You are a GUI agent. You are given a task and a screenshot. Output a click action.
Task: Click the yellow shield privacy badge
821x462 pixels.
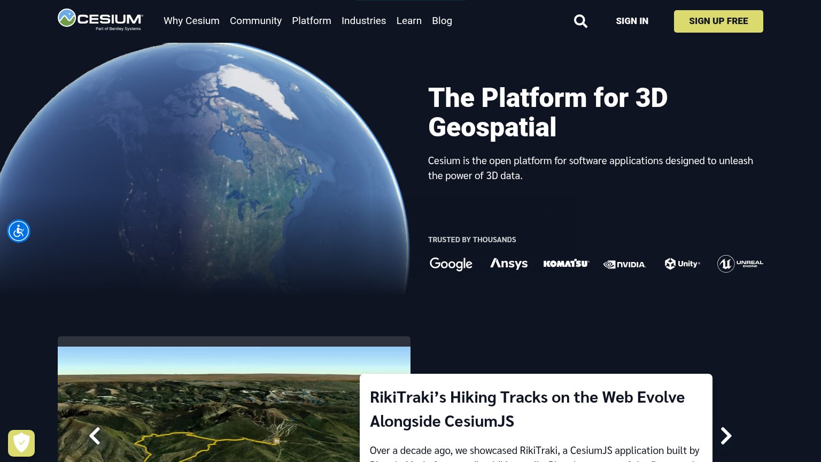coord(21,443)
